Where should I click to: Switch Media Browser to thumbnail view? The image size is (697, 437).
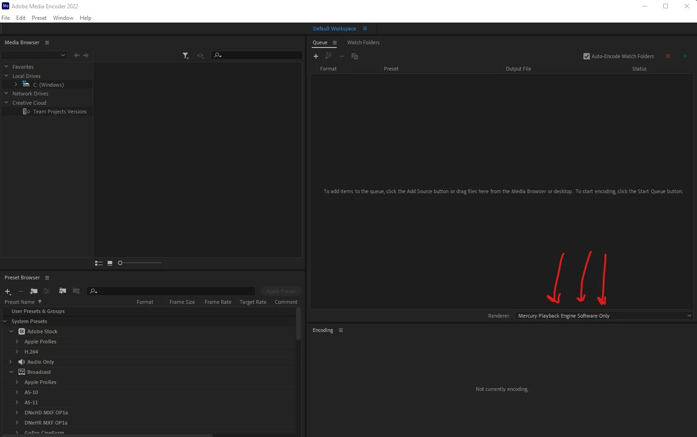110,263
